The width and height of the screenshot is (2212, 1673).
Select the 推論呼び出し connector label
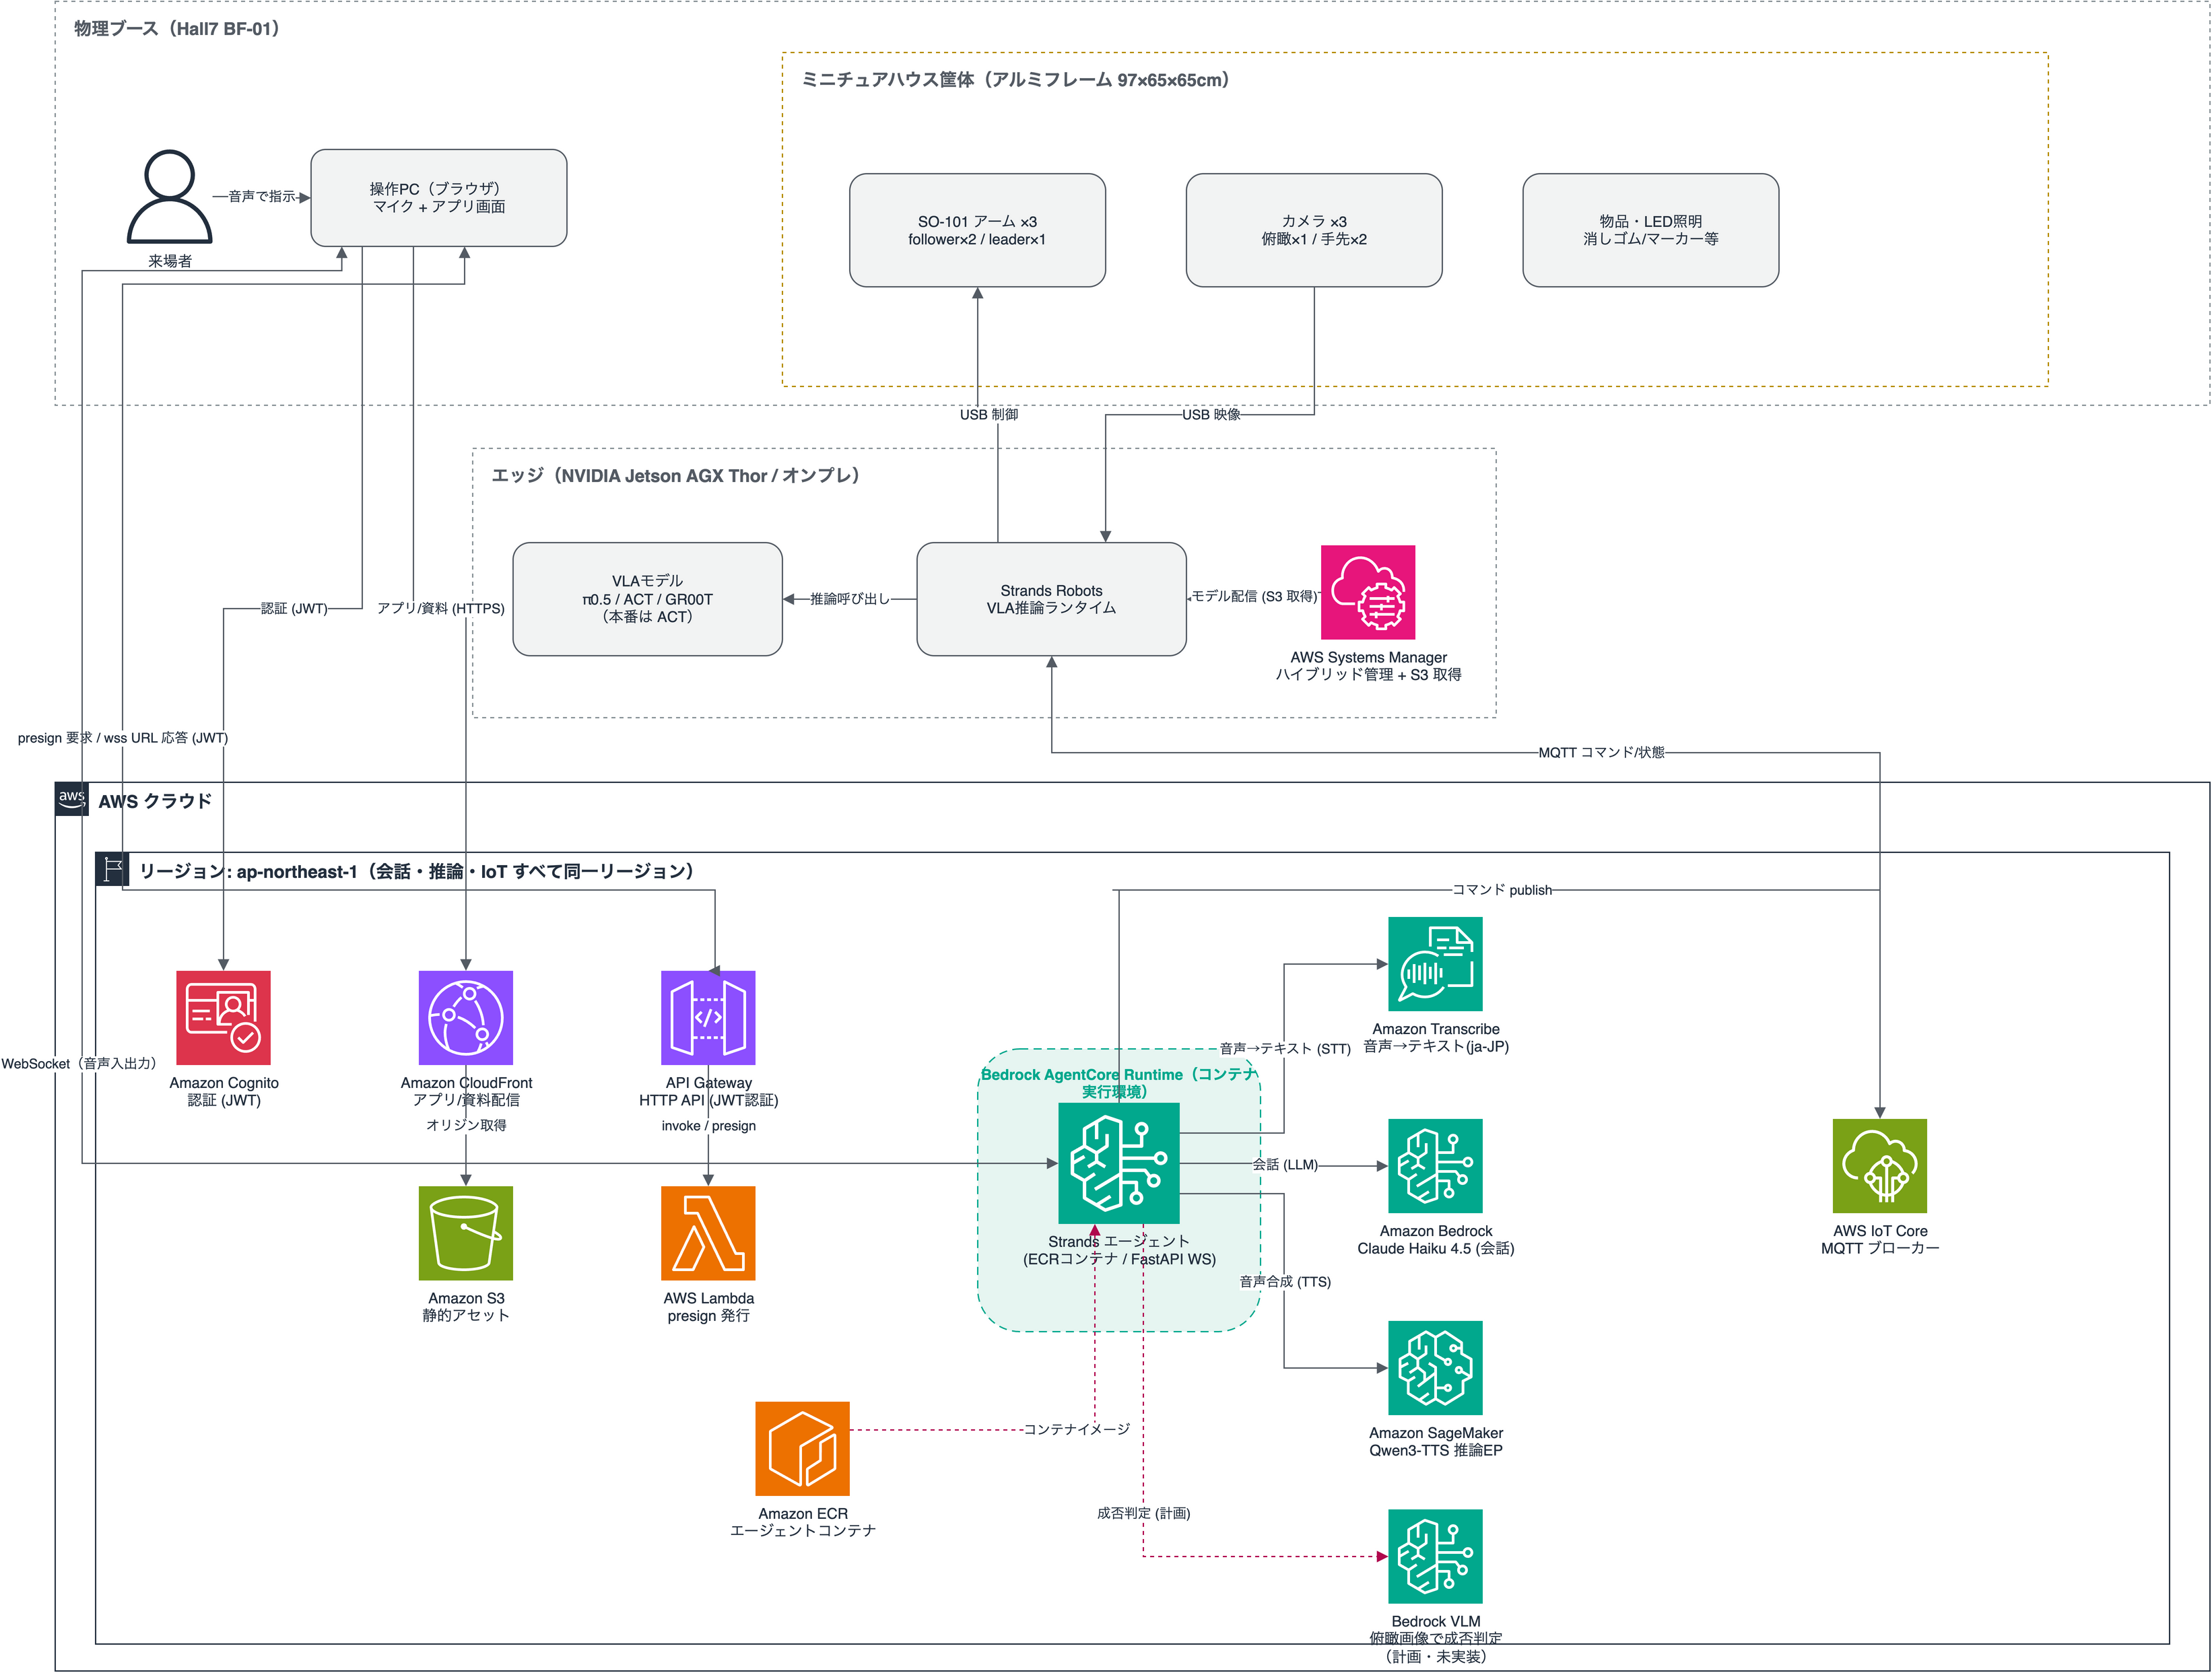point(849,599)
